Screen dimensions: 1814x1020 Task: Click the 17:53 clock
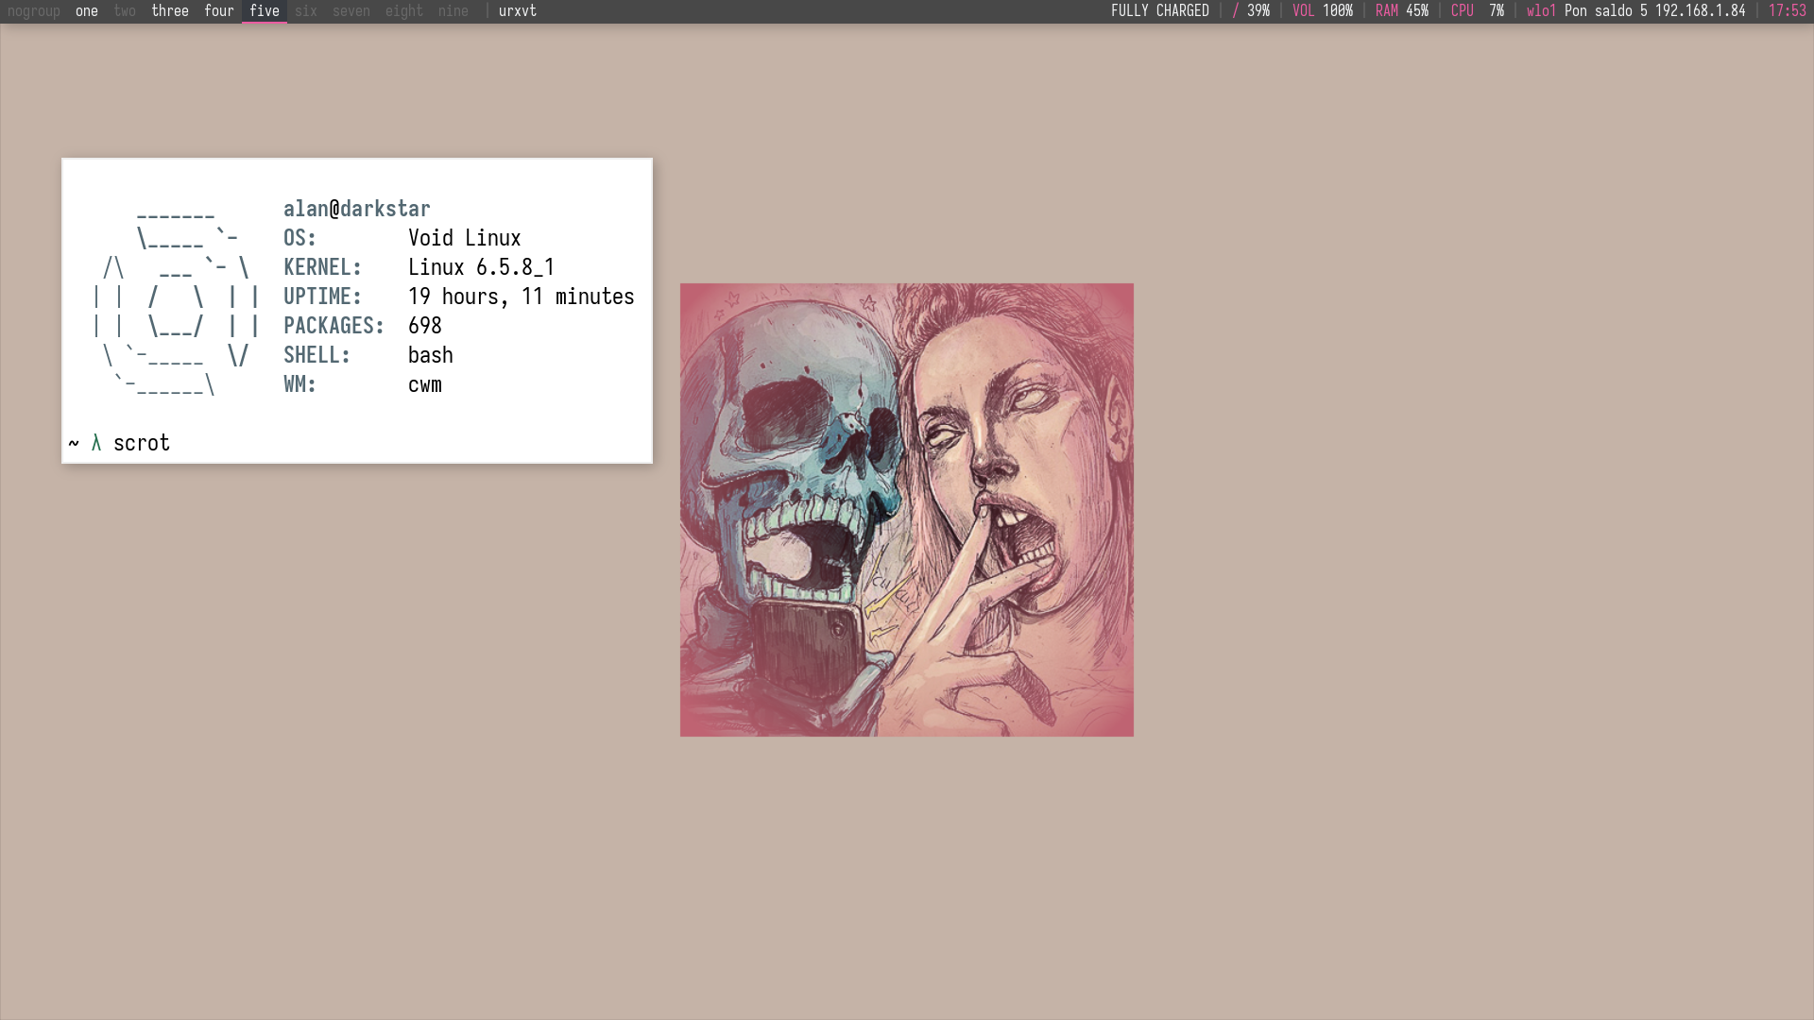1788,11
